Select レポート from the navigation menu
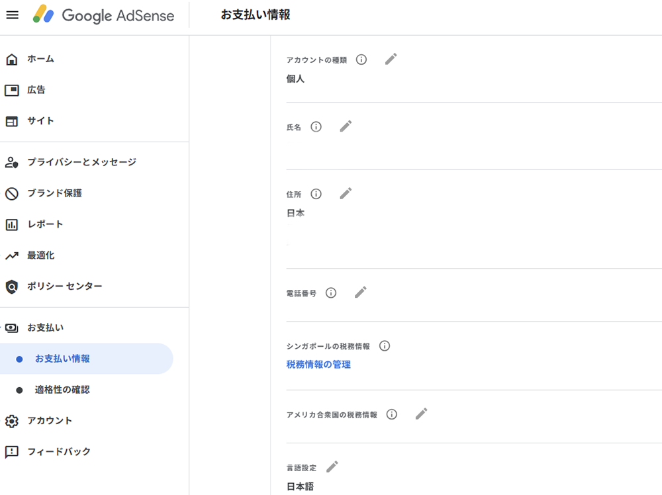The width and height of the screenshot is (662, 495). [45, 224]
